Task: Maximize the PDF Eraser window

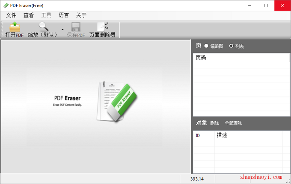Action: click(x=265, y=6)
